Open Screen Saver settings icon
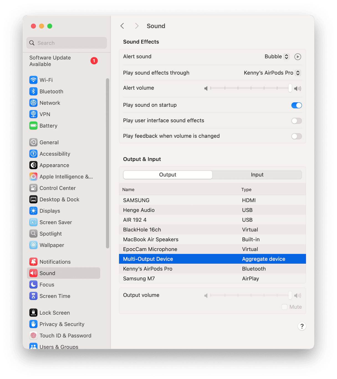The width and height of the screenshot is (337, 379). pyautogui.click(x=33, y=222)
